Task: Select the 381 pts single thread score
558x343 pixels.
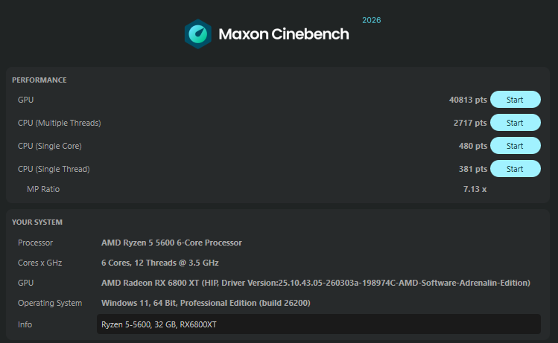Action: tap(472, 169)
